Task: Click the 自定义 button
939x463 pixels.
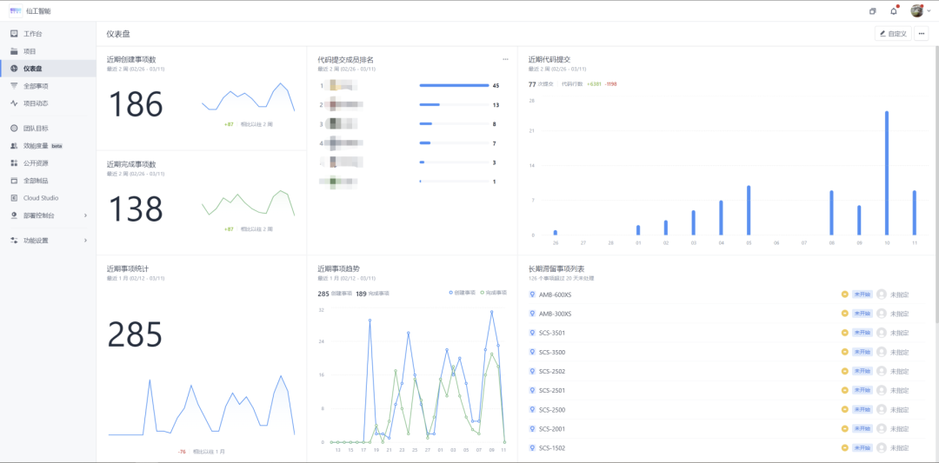Action: pyautogui.click(x=893, y=34)
